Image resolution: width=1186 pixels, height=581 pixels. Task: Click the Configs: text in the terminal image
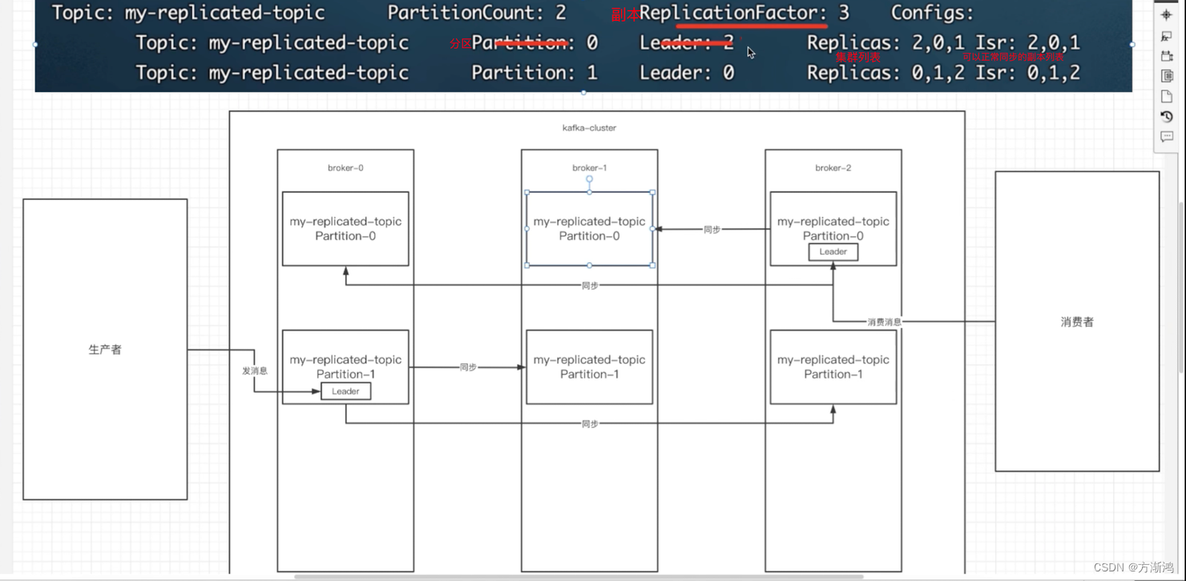point(932,13)
